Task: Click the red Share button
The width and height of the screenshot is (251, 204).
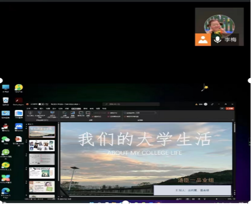Action: point(230,108)
